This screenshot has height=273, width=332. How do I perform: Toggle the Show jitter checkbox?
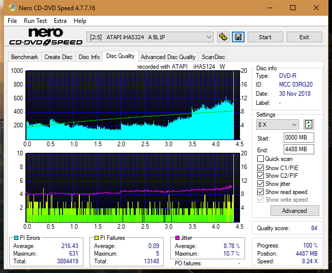[260, 183]
